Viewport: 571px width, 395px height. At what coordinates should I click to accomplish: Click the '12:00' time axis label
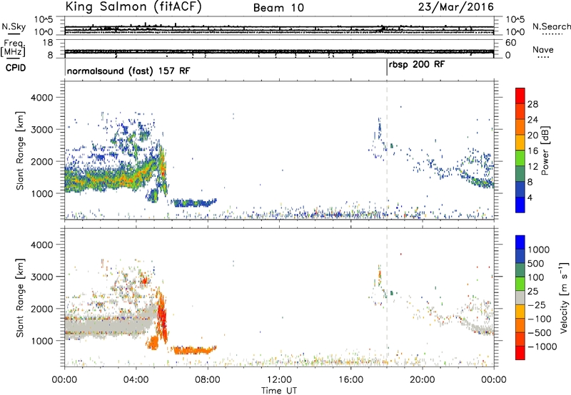tap(279, 380)
